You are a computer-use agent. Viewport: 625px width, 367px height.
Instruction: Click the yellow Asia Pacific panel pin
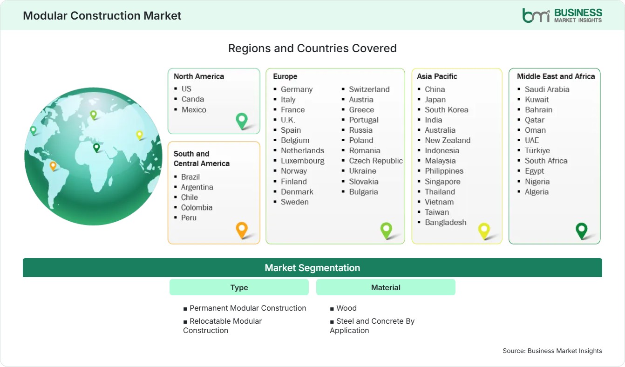(484, 231)
